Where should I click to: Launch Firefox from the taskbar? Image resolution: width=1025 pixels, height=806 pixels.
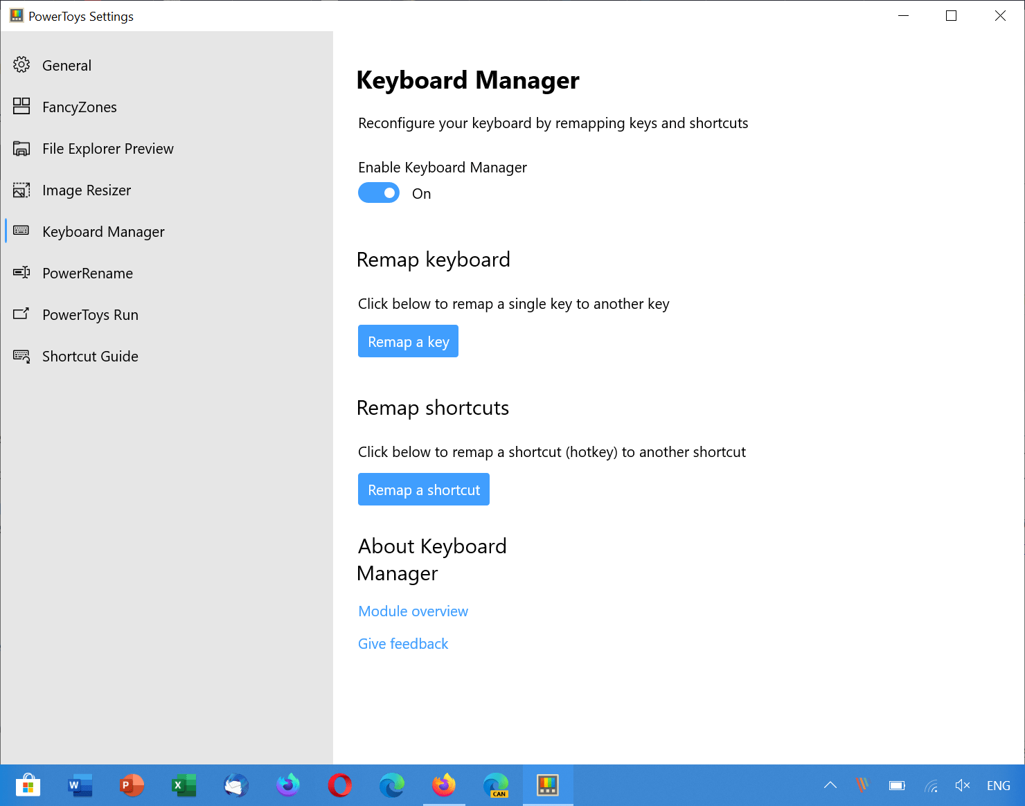pyautogui.click(x=444, y=785)
